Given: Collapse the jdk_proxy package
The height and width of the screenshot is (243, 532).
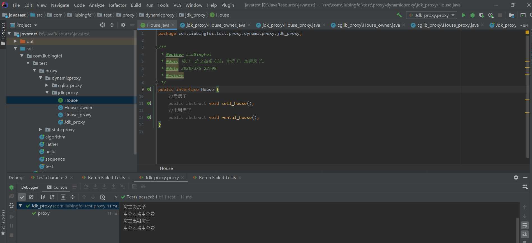Looking at the screenshot, I should 47,92.
